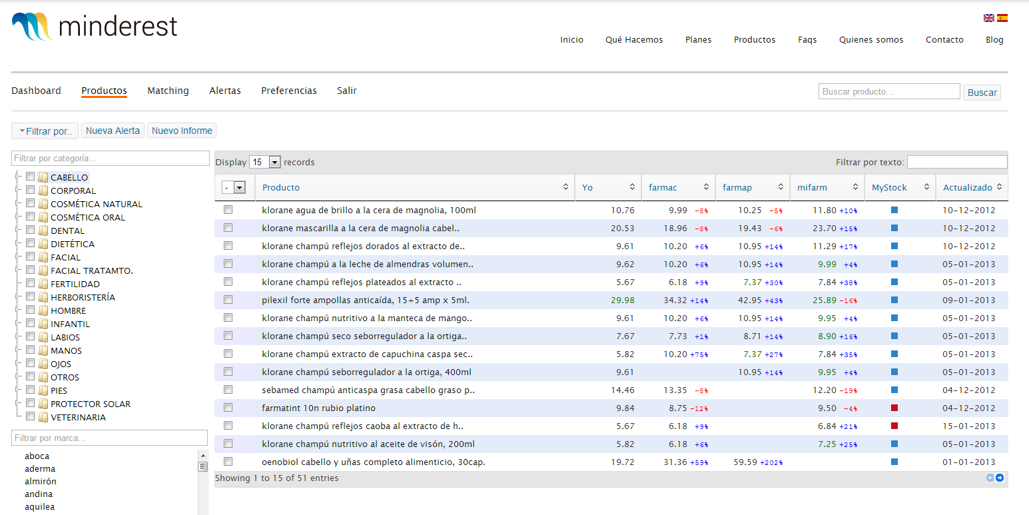Expand the PIES tree node
This screenshot has height=515, width=1029.
point(16,390)
